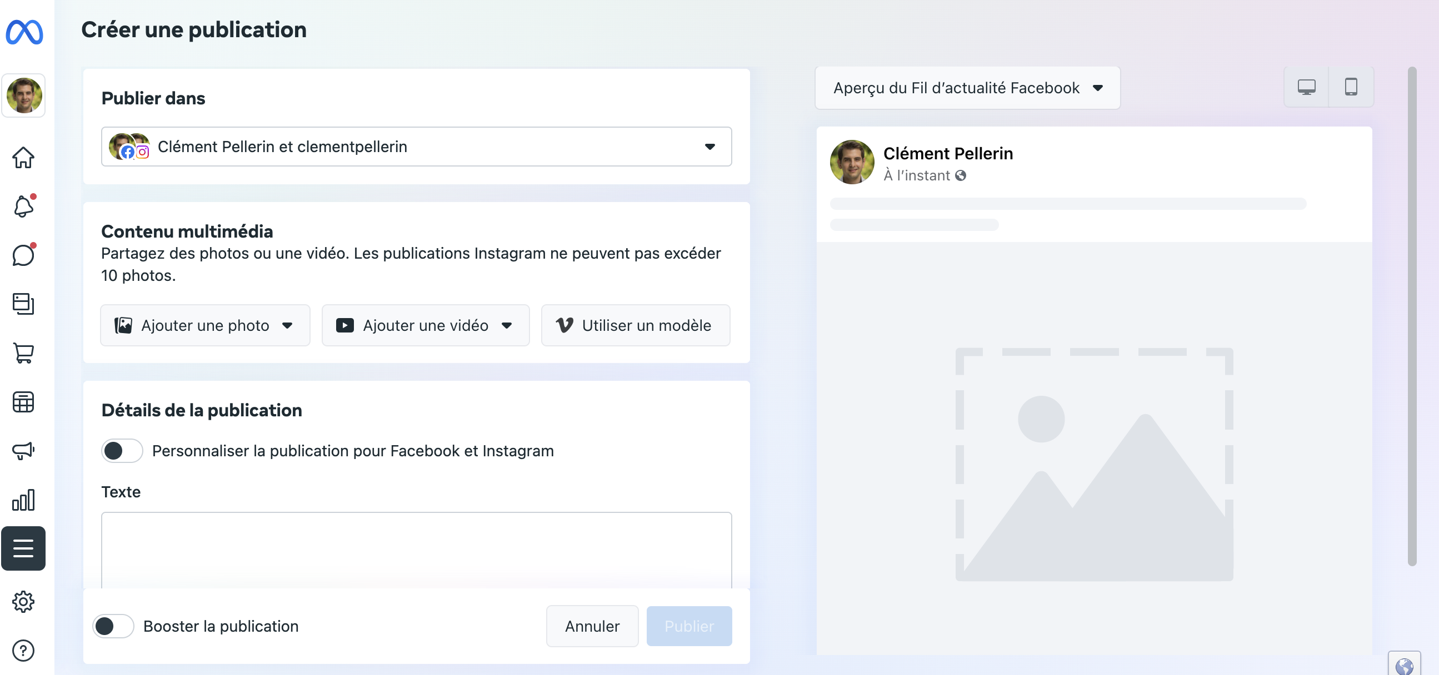Open the settings gear icon
The height and width of the screenshot is (675, 1439).
(23, 601)
